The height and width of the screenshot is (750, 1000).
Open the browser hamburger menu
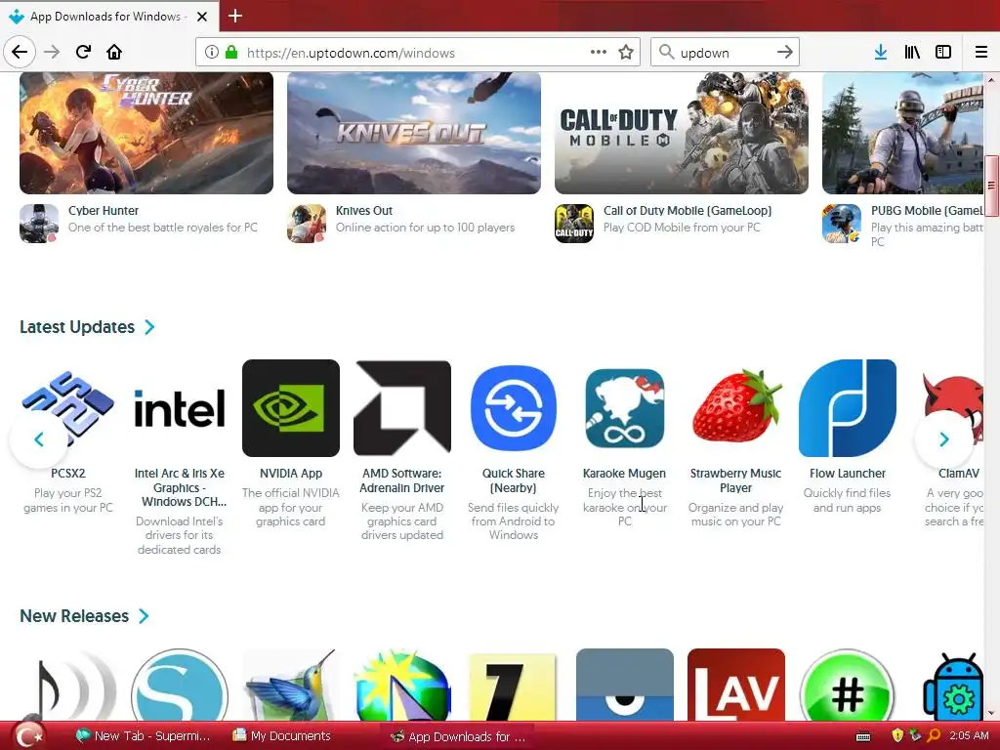(x=981, y=52)
